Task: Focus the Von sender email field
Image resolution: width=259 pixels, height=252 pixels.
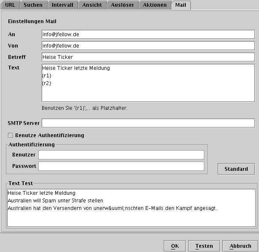Action: tap(148, 45)
